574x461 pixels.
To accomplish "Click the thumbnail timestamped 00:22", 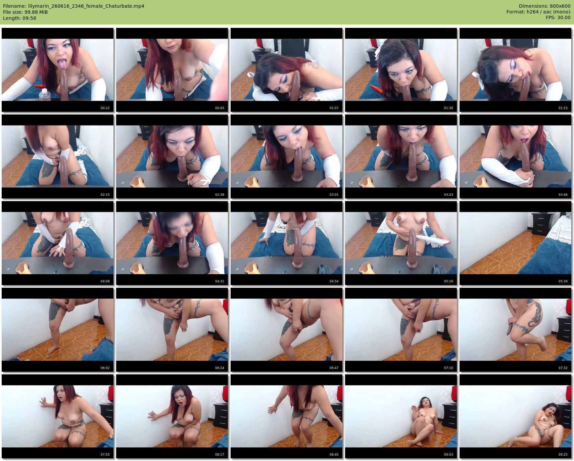I will click(57, 70).
